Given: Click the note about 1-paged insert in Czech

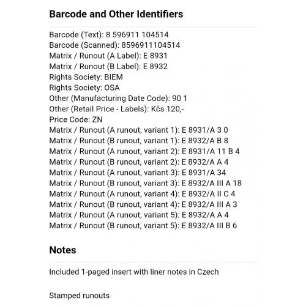Looking at the screenshot, I should coord(134,272).
